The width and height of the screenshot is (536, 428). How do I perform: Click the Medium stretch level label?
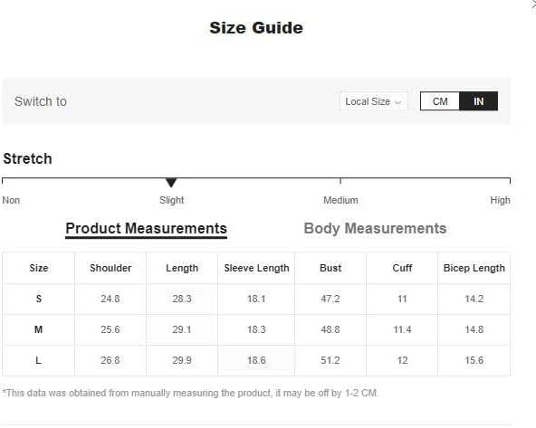coord(340,200)
